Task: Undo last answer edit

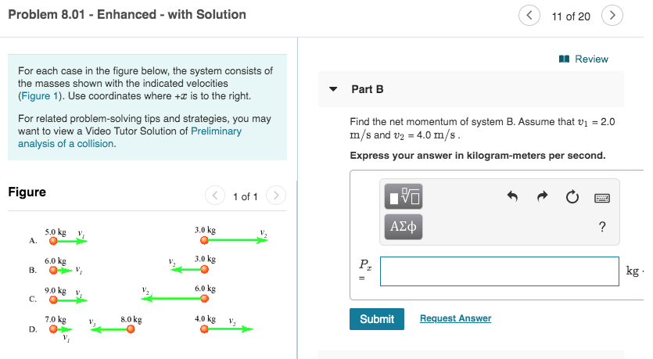Action: pyautogui.click(x=512, y=196)
